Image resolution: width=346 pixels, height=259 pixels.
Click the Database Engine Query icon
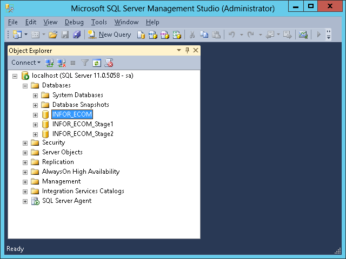point(141,35)
